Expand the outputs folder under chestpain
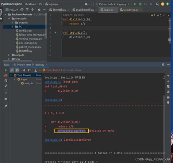This screenshot has width=173, height=163. click(x=12, y=23)
